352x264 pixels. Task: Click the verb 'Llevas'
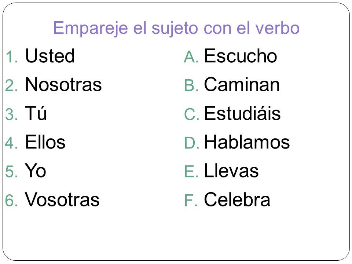tap(231, 170)
